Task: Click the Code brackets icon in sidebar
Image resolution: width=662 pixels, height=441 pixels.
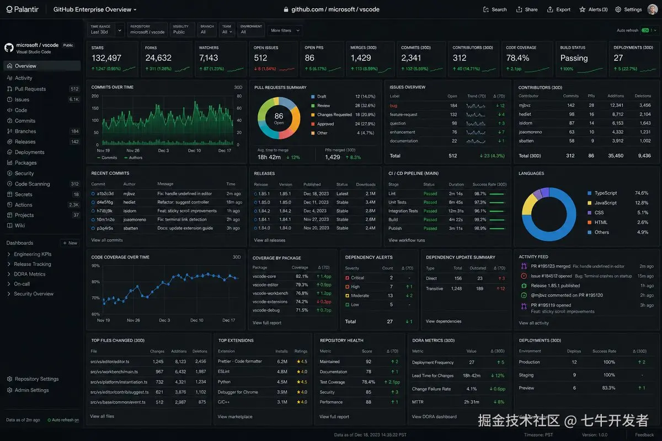Action: click(9, 110)
